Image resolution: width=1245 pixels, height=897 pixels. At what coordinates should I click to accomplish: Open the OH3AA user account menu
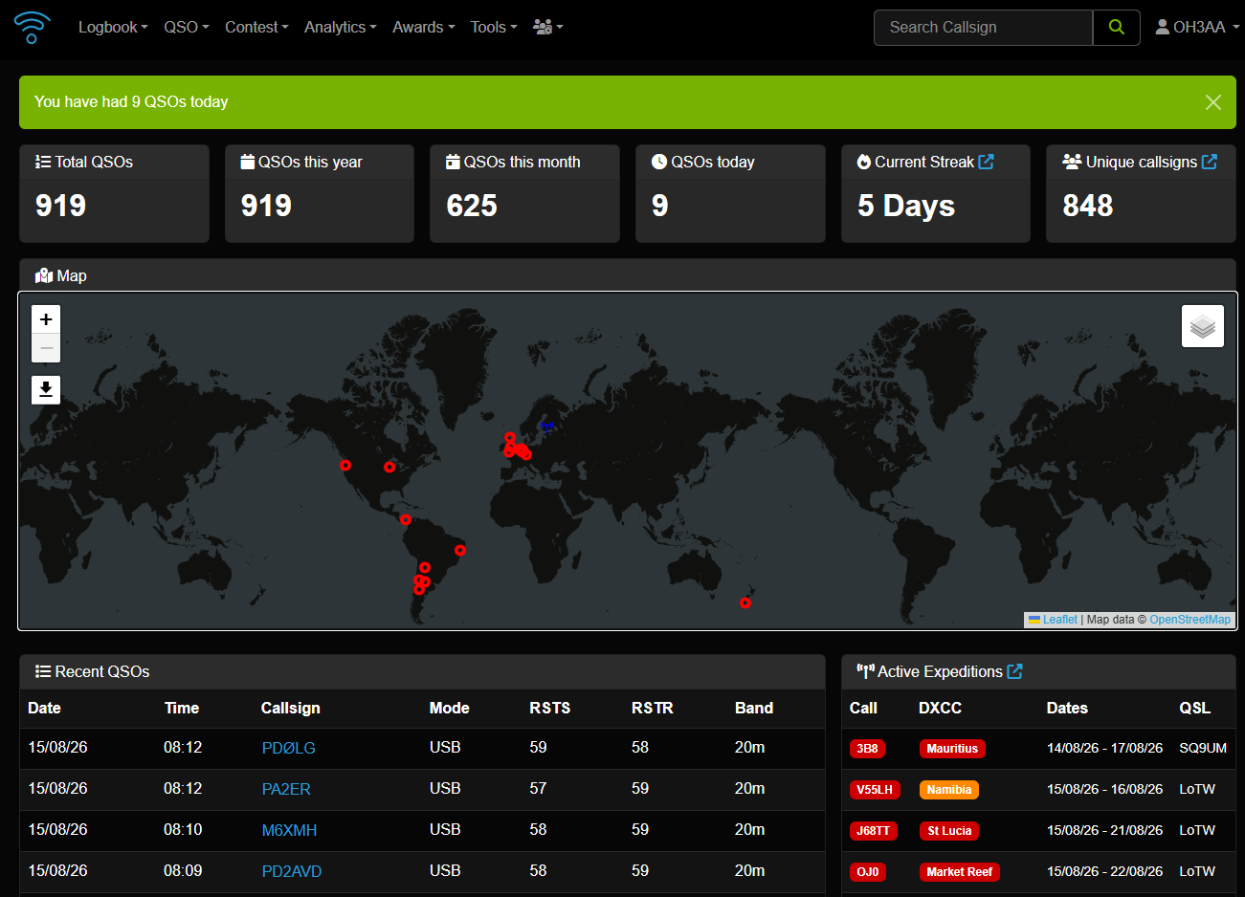tap(1197, 27)
